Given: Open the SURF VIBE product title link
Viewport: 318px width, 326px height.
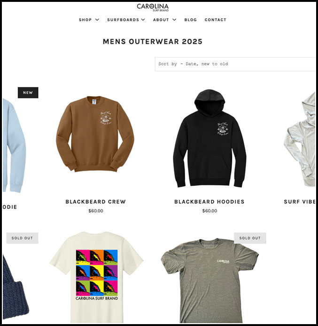Looking at the screenshot, I should tap(300, 202).
